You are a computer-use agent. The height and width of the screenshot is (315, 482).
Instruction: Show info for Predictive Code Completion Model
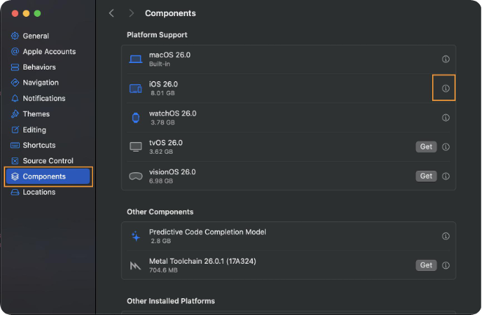tap(445, 236)
